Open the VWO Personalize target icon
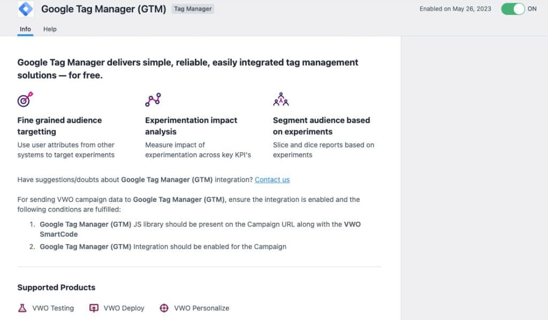 coord(164,308)
